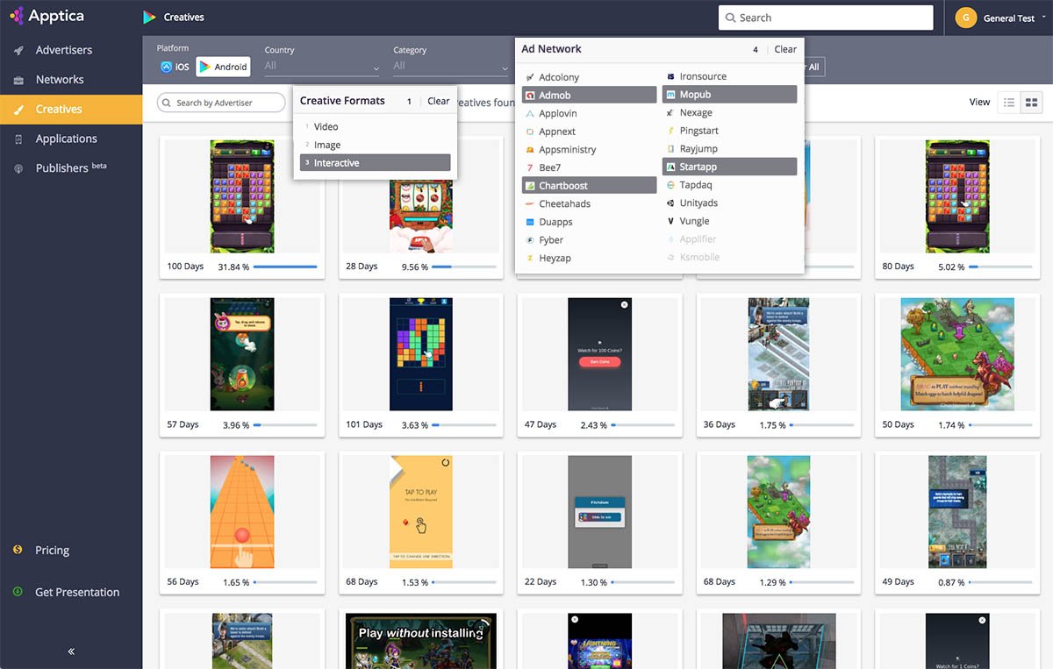Click the user avatar G
The width and height of the screenshot is (1053, 669).
[966, 18]
